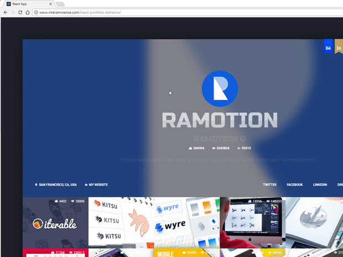Open the iterable project thumbnail
This screenshot has width=343, height=257.
[55, 223]
